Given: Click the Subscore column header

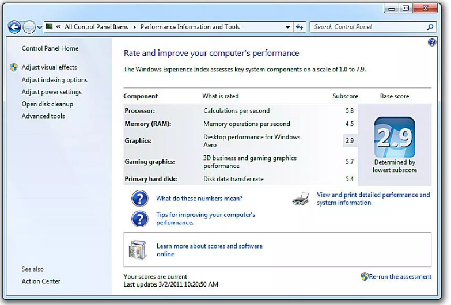Looking at the screenshot, I should 346,96.
